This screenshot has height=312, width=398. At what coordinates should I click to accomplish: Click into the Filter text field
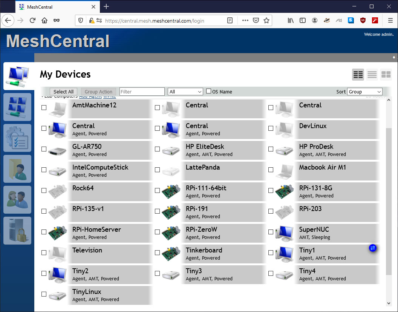(x=142, y=92)
